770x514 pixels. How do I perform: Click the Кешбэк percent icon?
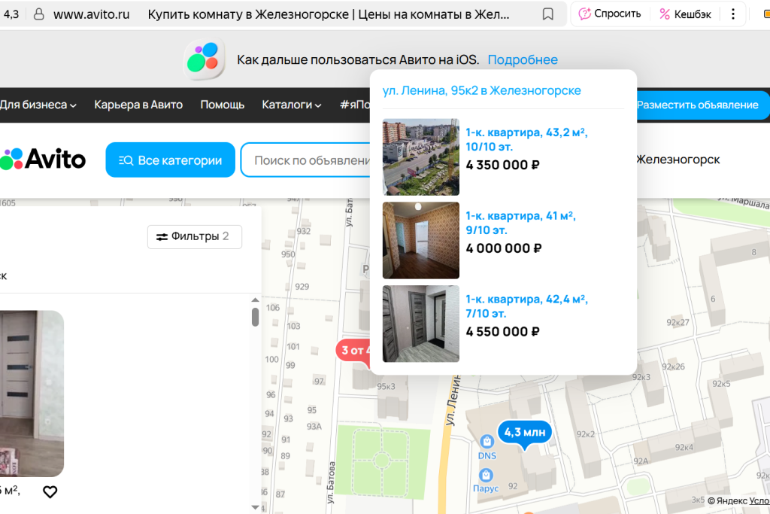coord(665,14)
